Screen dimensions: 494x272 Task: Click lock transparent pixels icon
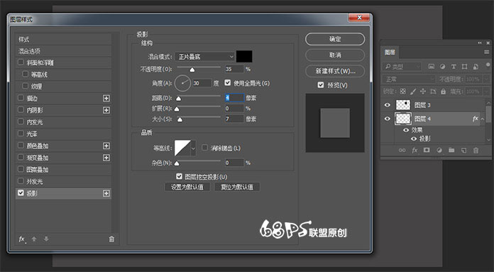403,92
